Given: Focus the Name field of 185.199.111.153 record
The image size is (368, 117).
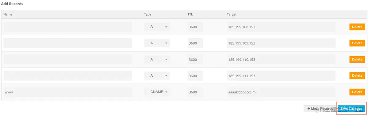Looking at the screenshot, I should (67, 75).
